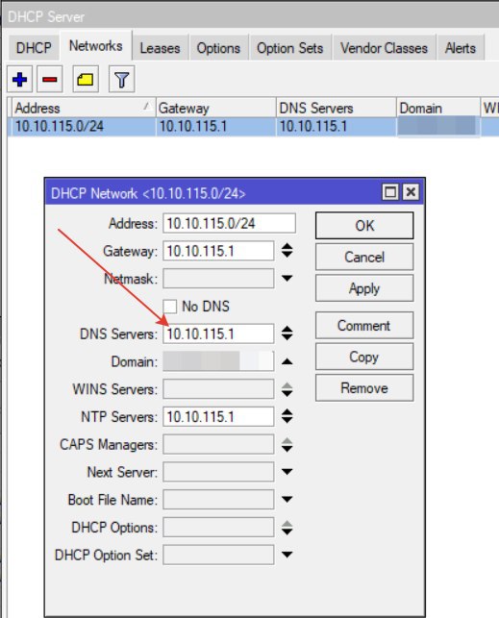
Task: Click the empty DHCP Options field
Action: click(x=218, y=527)
